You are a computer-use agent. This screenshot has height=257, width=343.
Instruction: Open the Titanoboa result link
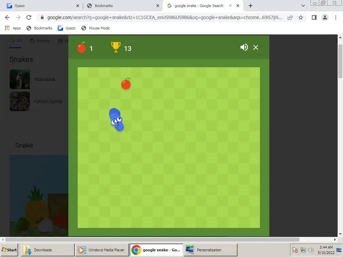click(45, 79)
